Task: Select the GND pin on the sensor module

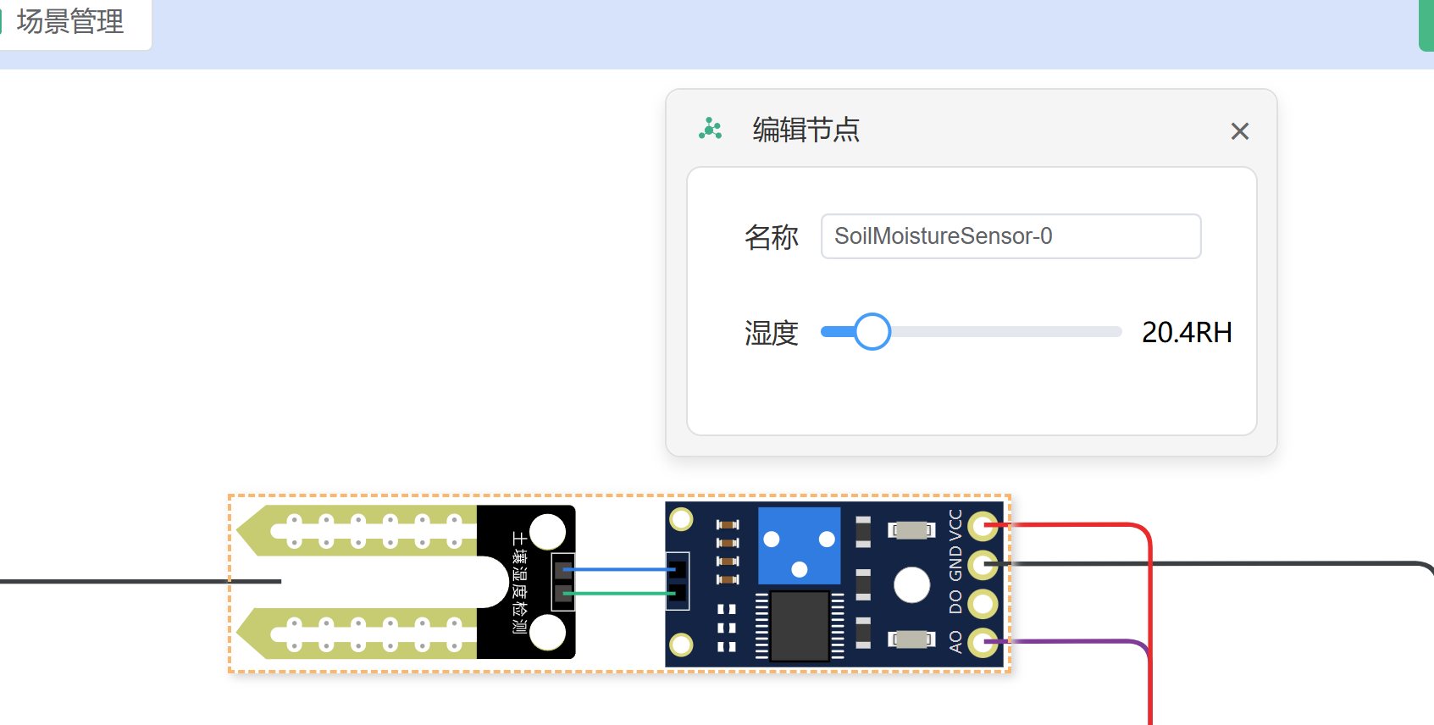Action: [x=982, y=564]
